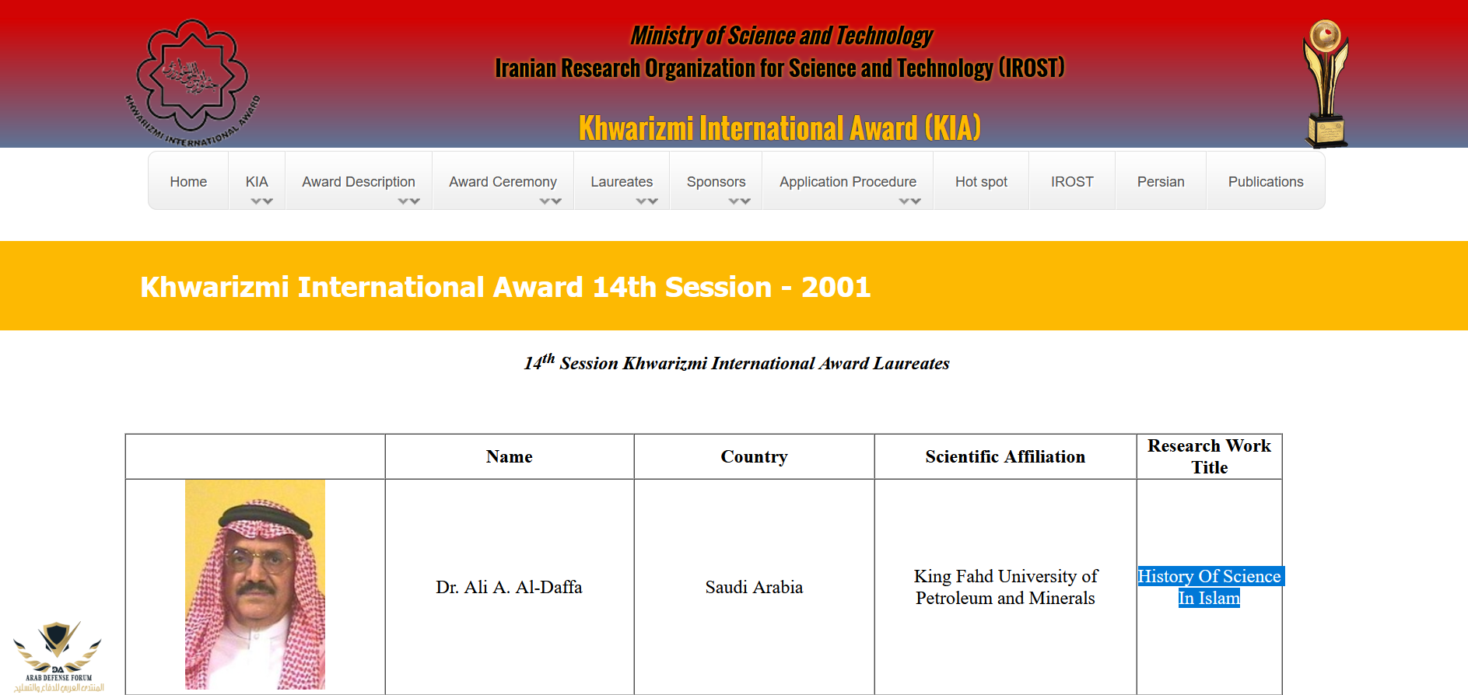Open Award Ceremony menu
The image size is (1468, 695).
(x=503, y=181)
